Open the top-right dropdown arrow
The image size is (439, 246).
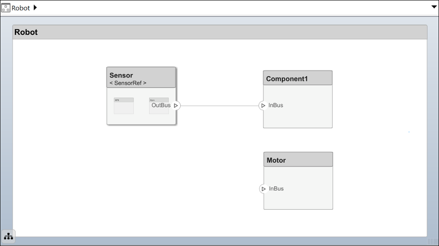(x=433, y=8)
